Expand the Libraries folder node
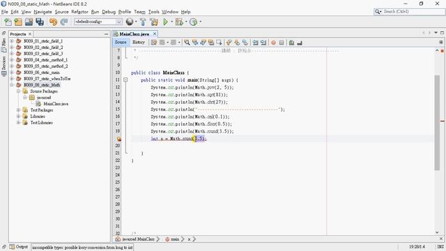The width and height of the screenshot is (446, 251). coord(19,116)
